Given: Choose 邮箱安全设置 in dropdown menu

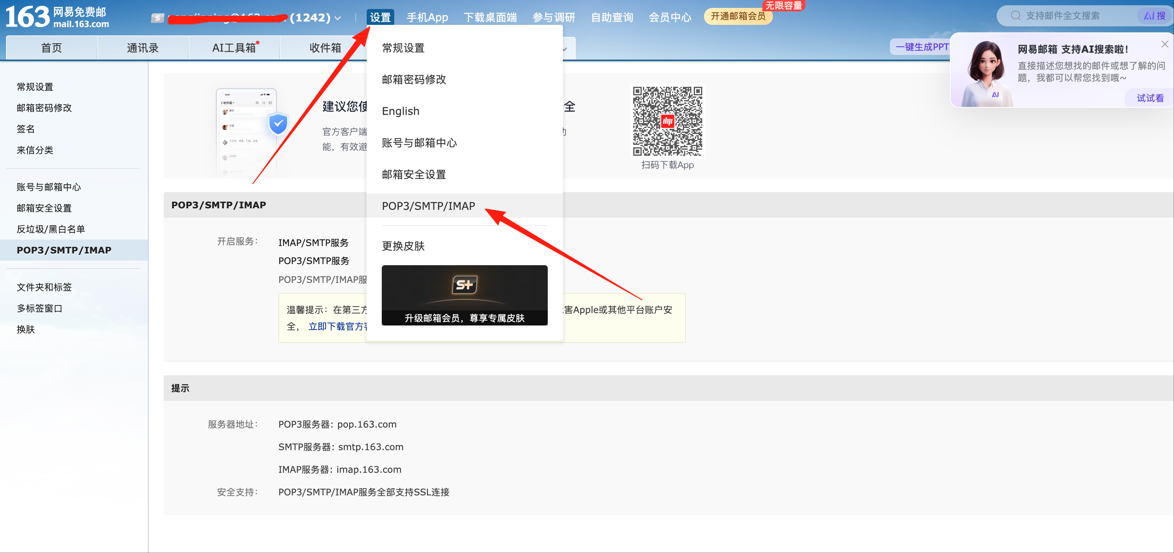Looking at the screenshot, I should point(464,174).
